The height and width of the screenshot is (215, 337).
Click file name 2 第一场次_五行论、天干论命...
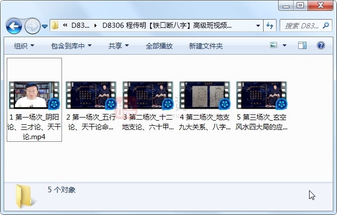coord(91,122)
